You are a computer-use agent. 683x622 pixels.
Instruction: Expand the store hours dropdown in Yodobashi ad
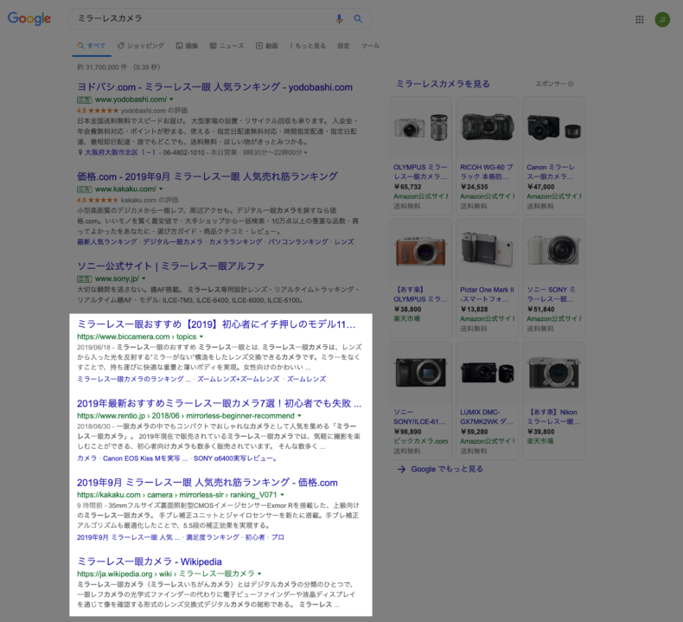pyautogui.click(x=305, y=152)
